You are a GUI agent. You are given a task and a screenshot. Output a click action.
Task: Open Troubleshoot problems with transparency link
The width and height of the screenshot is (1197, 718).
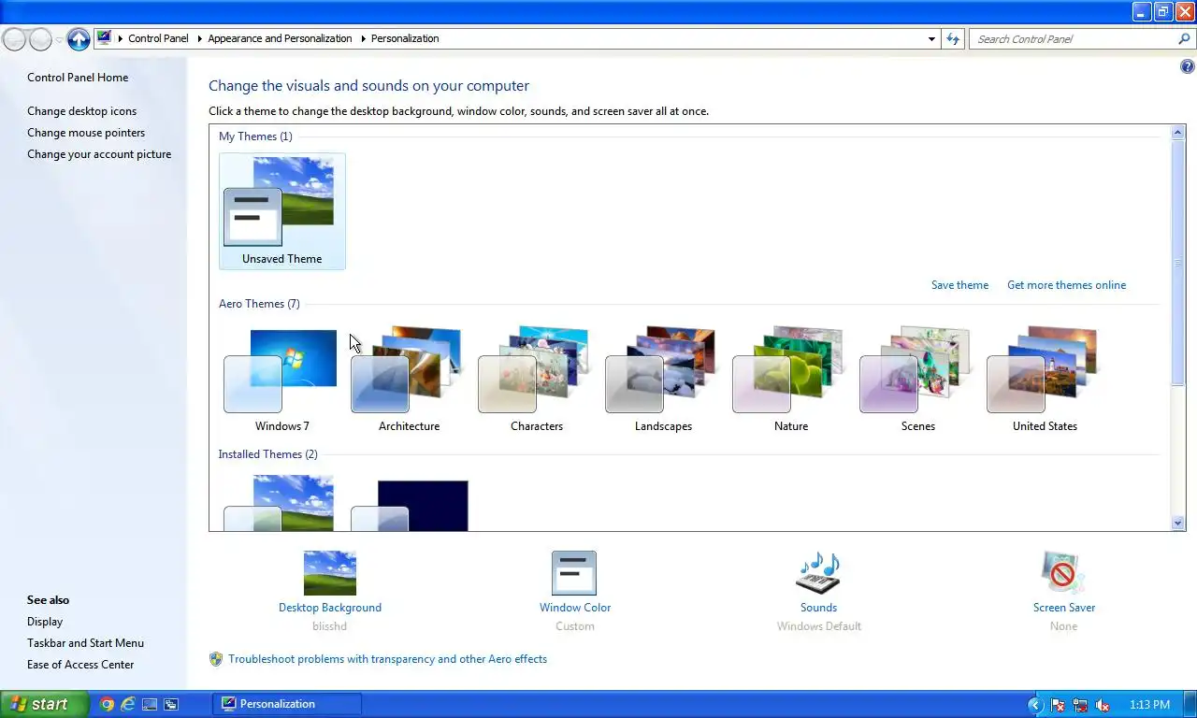point(387,659)
